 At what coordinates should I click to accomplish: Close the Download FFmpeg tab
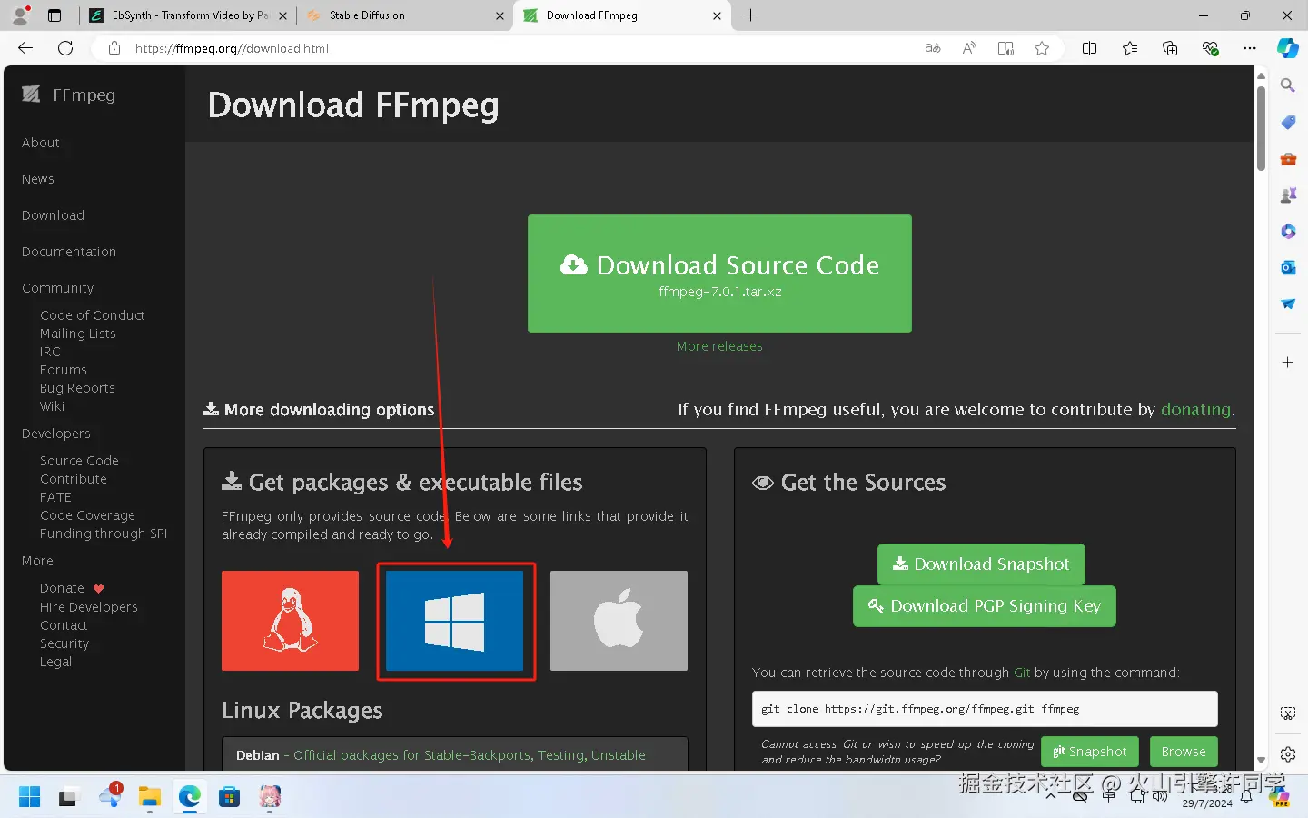coord(717,15)
